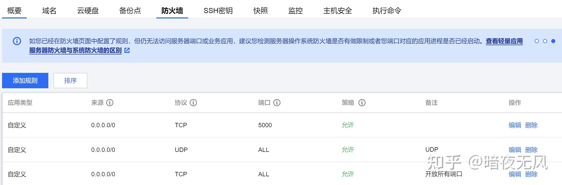The width and height of the screenshot is (562, 185).
Task: Click the external link icon after 区别
Action: coord(127,50)
